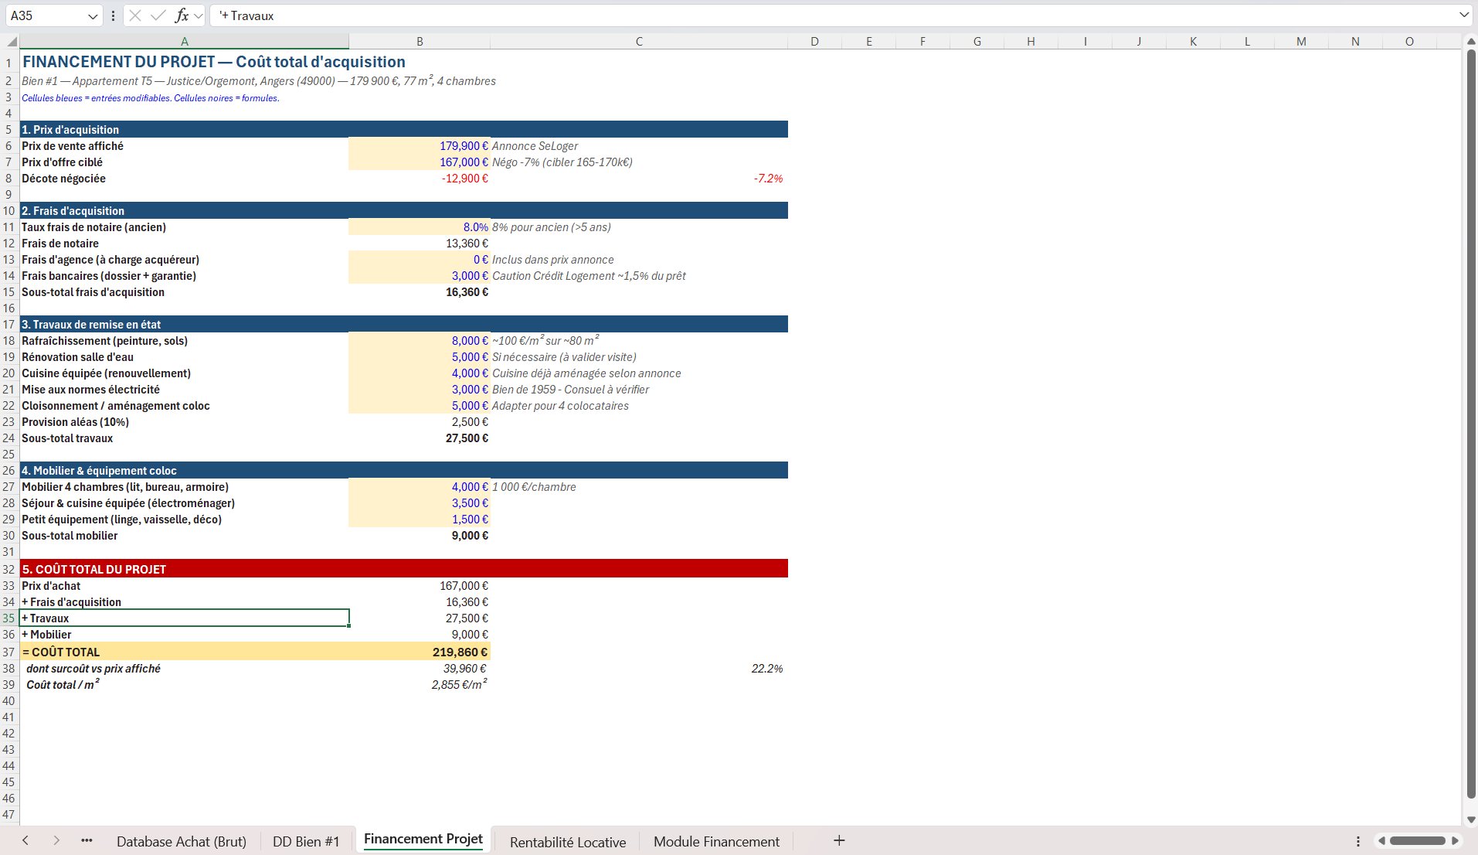The width and height of the screenshot is (1478, 855).
Task: Click the formula bar options dots
Action: [114, 15]
